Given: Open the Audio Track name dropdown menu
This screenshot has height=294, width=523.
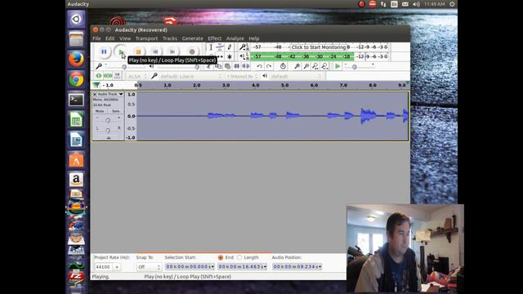Looking at the screenshot, I should pos(110,95).
